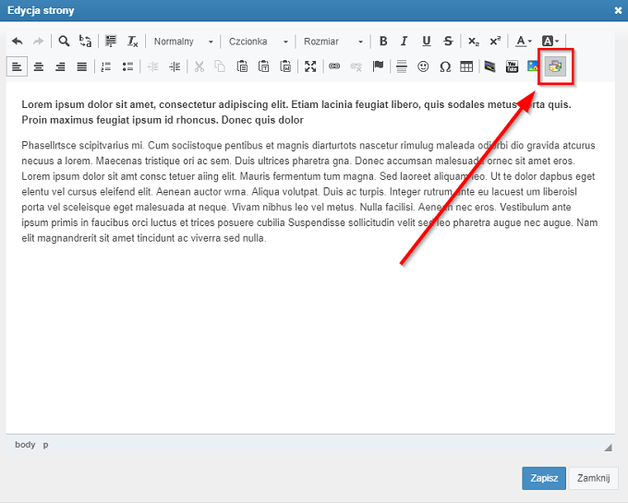Image resolution: width=628 pixels, height=503 pixels.
Task: Toggle Underline formatting
Action: click(x=426, y=42)
